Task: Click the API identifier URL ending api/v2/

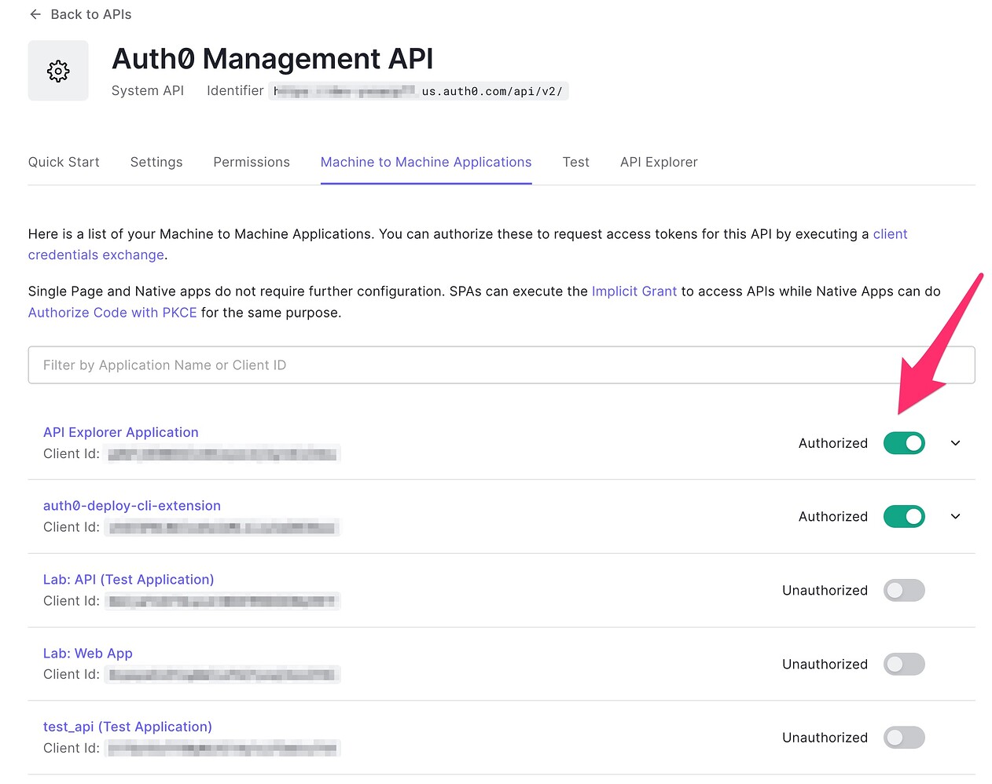Action: click(x=418, y=91)
